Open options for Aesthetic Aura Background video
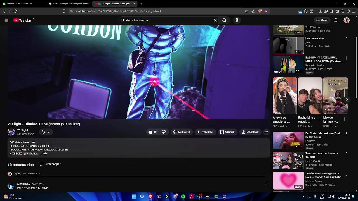This screenshot has height=201, width=358. tap(346, 174)
